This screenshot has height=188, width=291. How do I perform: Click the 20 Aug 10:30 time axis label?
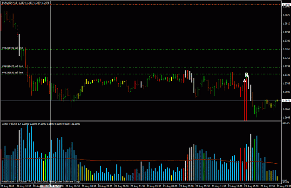24,186
